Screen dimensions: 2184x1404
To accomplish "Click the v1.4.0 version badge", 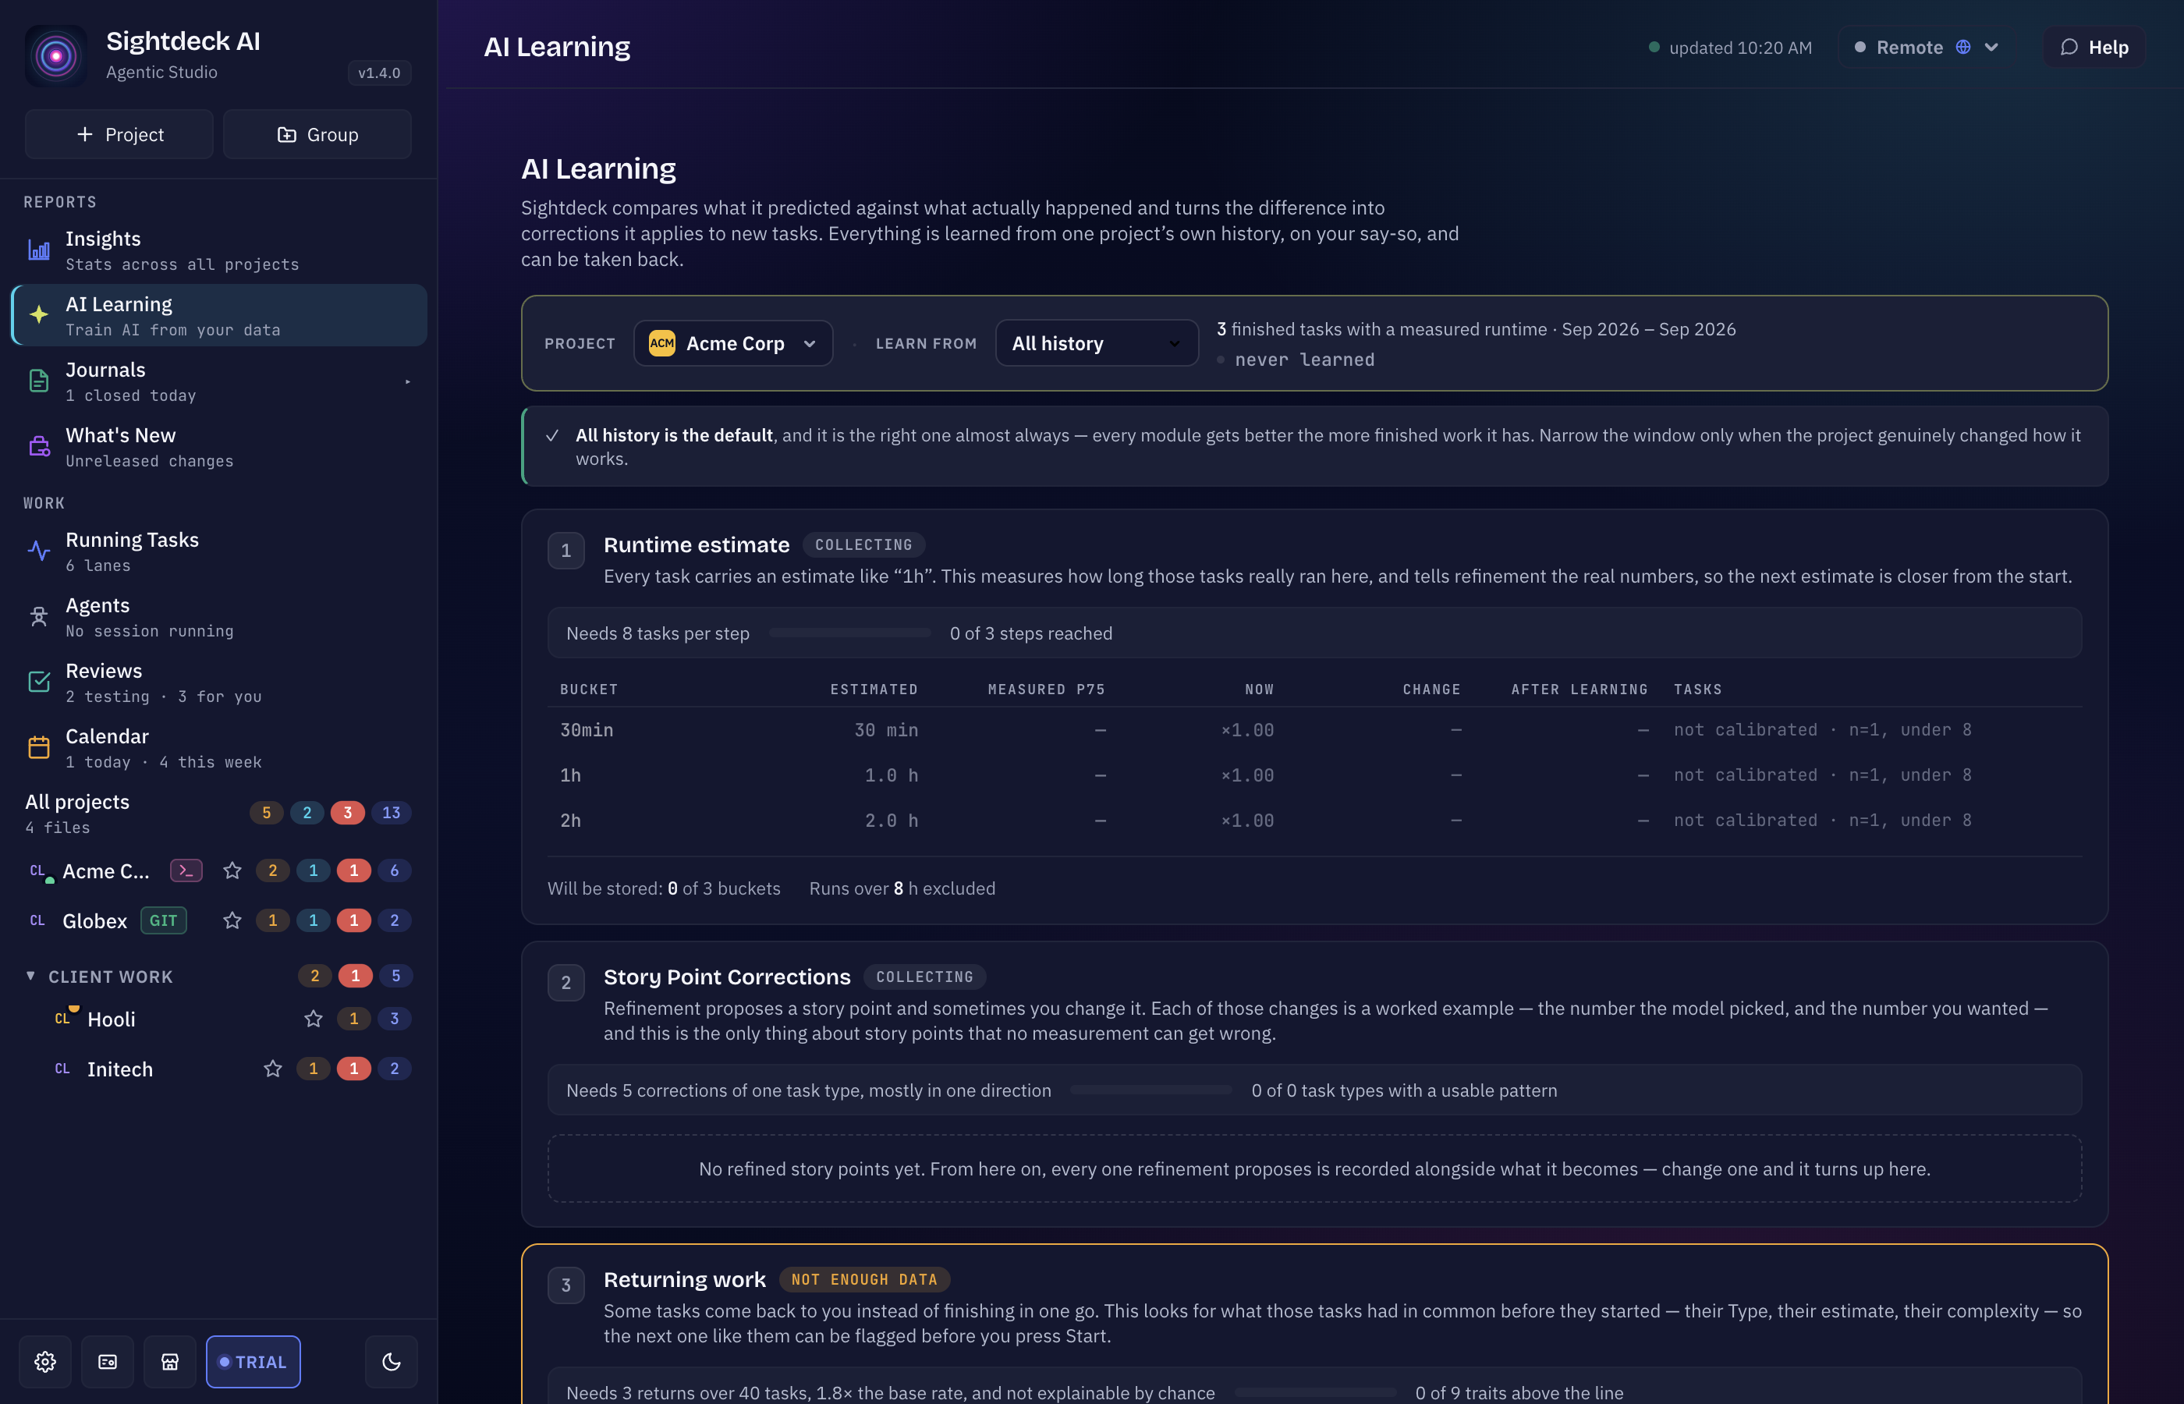I will (x=379, y=73).
